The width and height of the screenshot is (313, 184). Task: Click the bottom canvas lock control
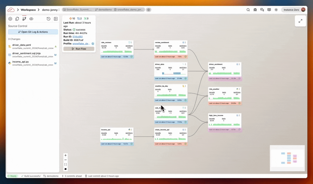(x=65, y=169)
